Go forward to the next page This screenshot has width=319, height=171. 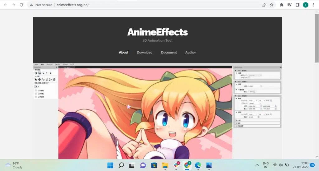(x=13, y=5)
